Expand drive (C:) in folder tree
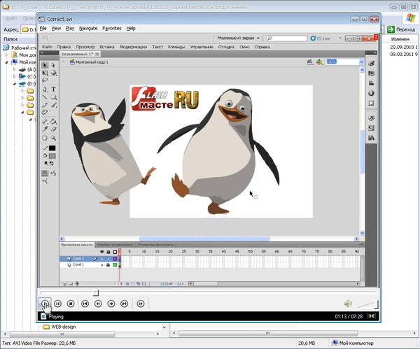Screen dimensions: 420x349 (x=15, y=76)
